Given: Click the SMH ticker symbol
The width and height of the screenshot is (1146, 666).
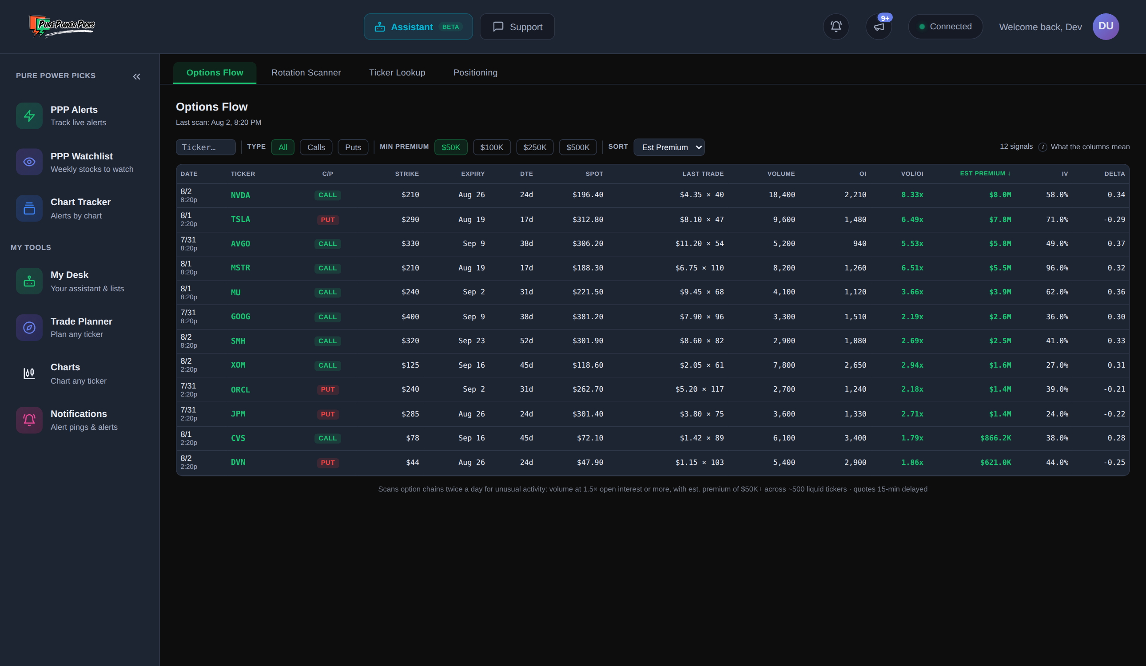Looking at the screenshot, I should click(x=238, y=341).
